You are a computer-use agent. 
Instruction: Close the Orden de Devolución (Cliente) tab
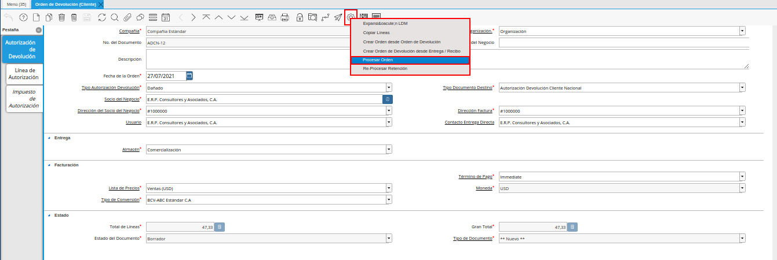(x=101, y=4)
